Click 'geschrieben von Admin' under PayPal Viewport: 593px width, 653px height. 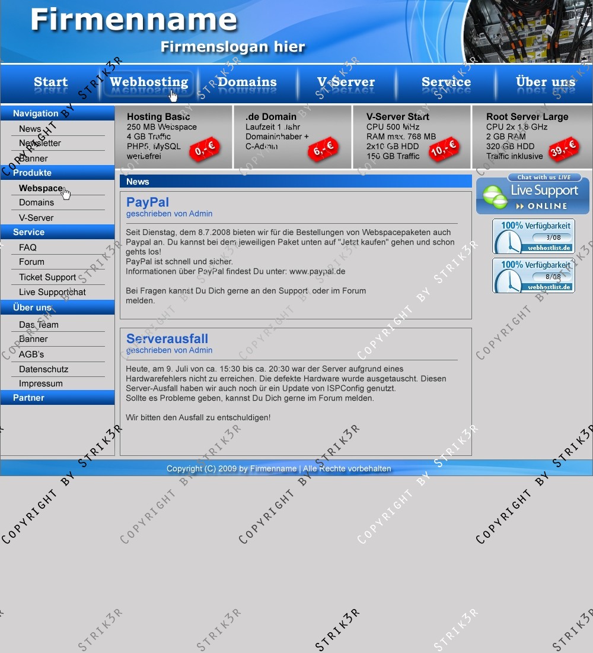click(170, 214)
